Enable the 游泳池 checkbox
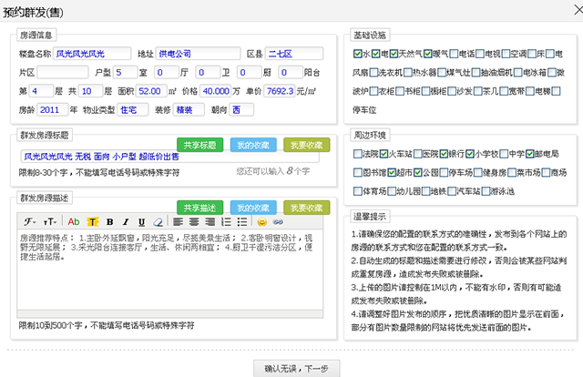 point(486,191)
